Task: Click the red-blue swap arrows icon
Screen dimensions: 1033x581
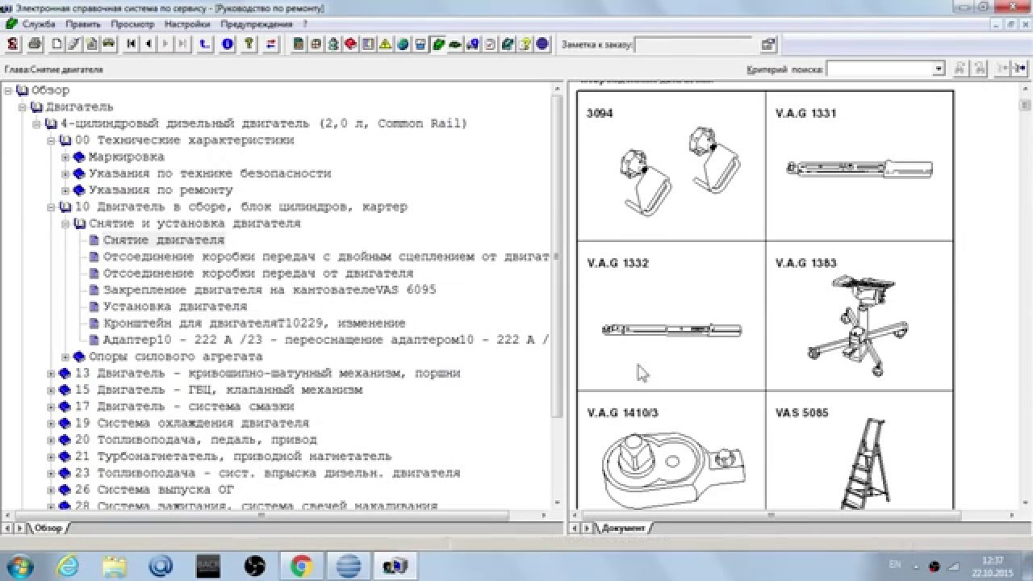Action: point(272,44)
